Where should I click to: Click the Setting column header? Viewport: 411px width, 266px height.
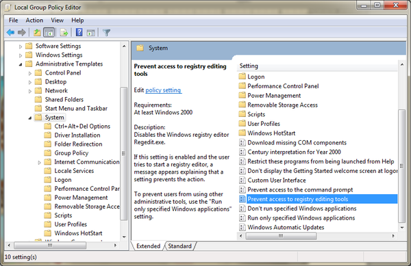tap(318, 66)
